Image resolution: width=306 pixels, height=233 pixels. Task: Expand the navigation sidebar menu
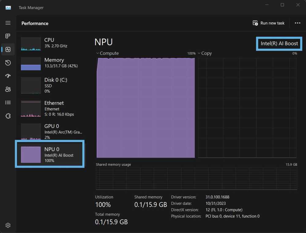pyautogui.click(x=8, y=23)
